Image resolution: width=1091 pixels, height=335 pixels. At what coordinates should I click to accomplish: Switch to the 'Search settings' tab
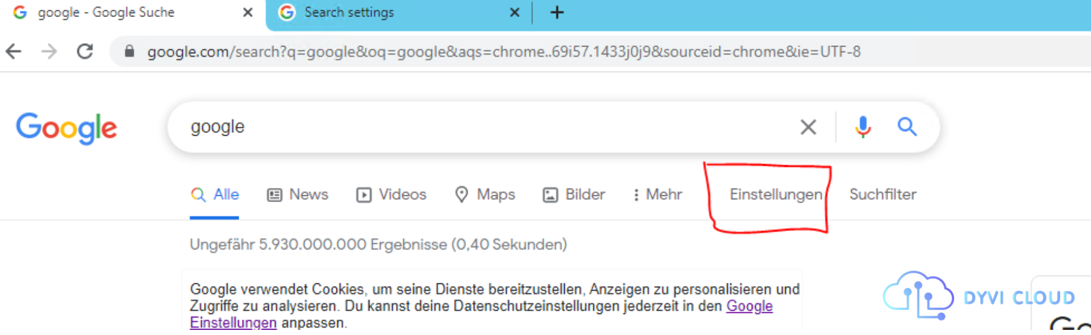[398, 13]
